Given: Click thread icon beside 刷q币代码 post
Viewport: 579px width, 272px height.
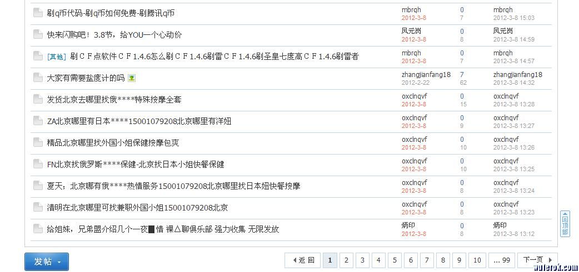Looking at the screenshot, I should [38, 13].
